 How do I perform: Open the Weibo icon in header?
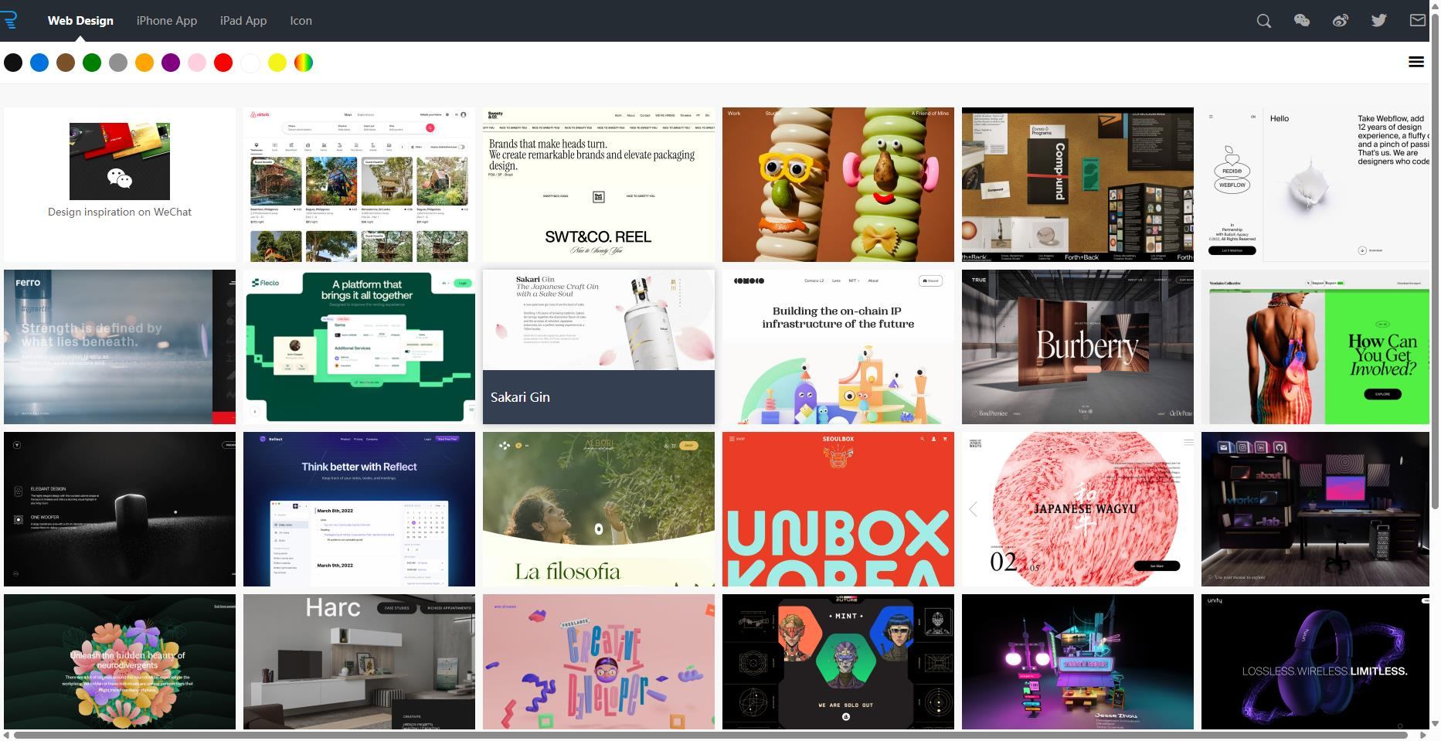coord(1341,21)
